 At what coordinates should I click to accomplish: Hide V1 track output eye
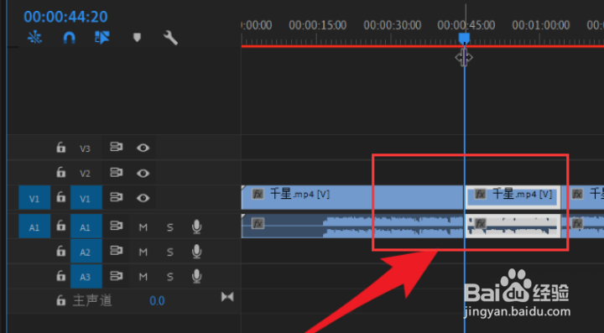click(143, 198)
